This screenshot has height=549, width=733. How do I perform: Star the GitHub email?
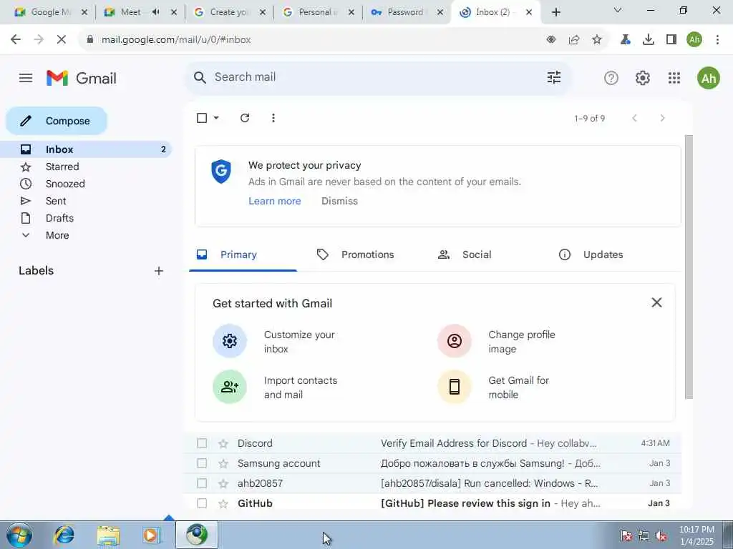click(x=223, y=504)
